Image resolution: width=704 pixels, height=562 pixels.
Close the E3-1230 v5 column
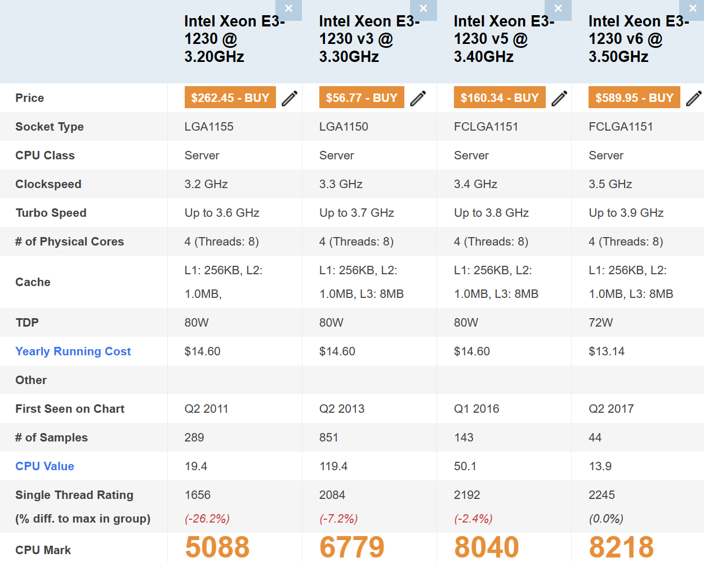click(x=558, y=8)
